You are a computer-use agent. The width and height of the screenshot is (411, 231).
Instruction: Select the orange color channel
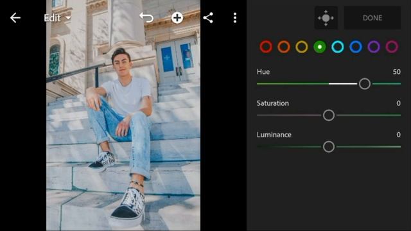(284, 47)
